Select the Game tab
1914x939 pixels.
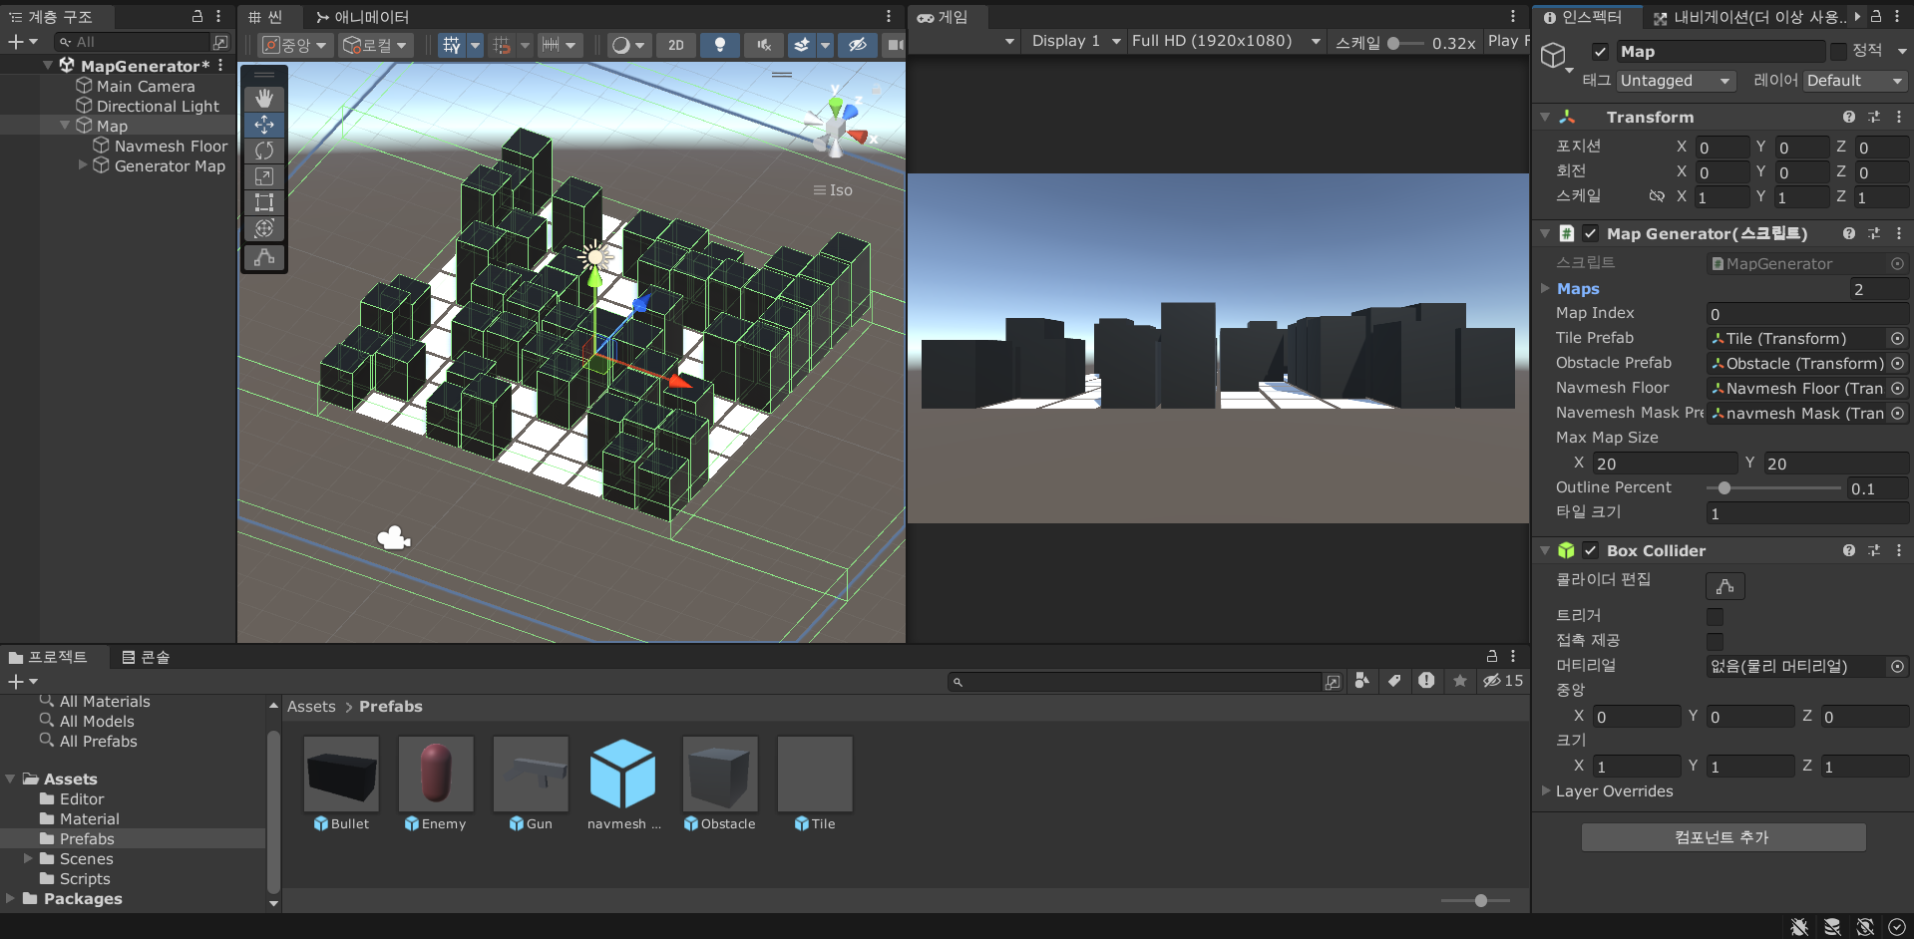click(x=943, y=17)
